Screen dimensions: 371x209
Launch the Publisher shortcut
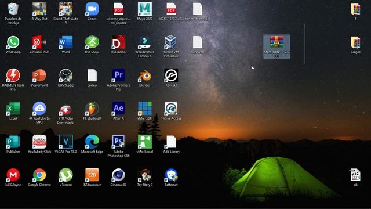click(13, 142)
